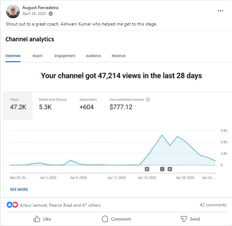The image size is (232, 226).
Task: Click the first video marker under chart
Action: pyautogui.click(x=147, y=169)
